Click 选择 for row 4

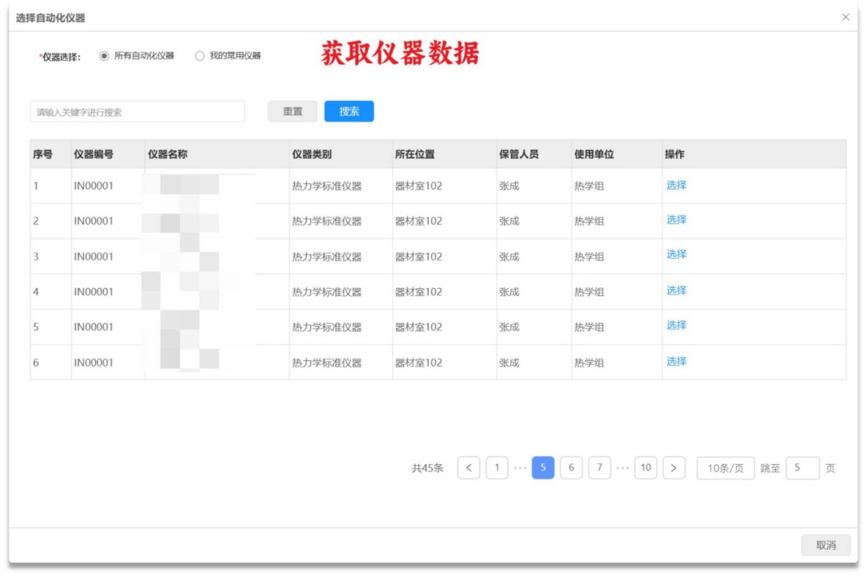tap(675, 290)
